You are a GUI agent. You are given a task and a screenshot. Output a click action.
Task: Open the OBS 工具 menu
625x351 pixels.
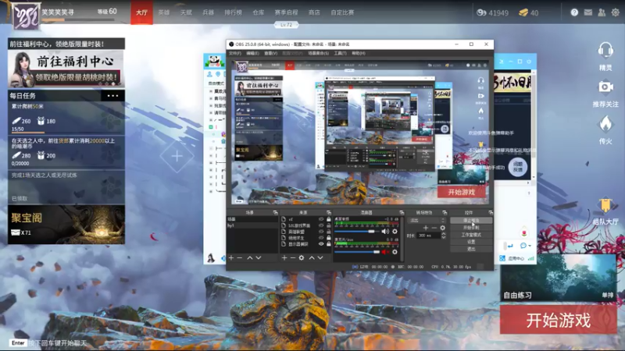coord(340,53)
